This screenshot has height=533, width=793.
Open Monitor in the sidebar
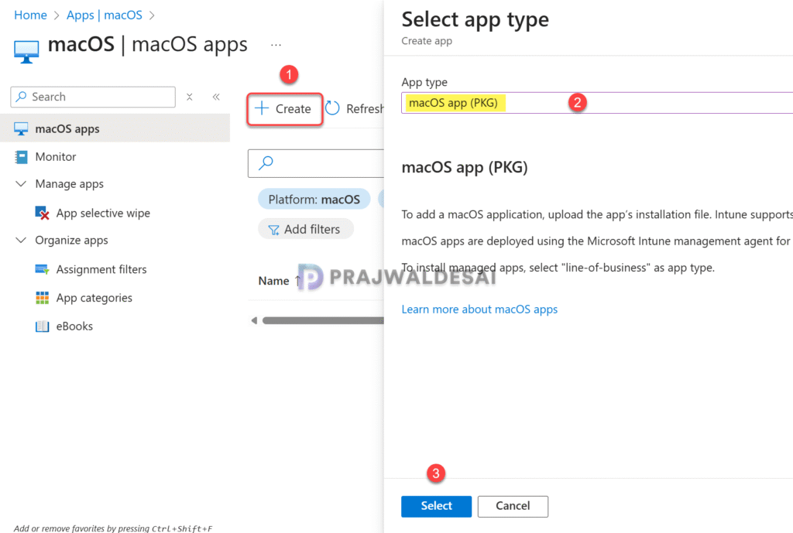(x=56, y=156)
